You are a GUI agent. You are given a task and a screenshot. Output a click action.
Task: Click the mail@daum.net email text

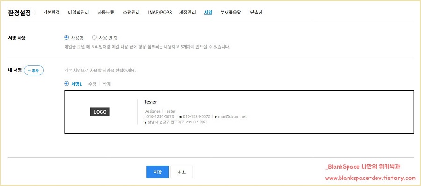(x=232, y=117)
